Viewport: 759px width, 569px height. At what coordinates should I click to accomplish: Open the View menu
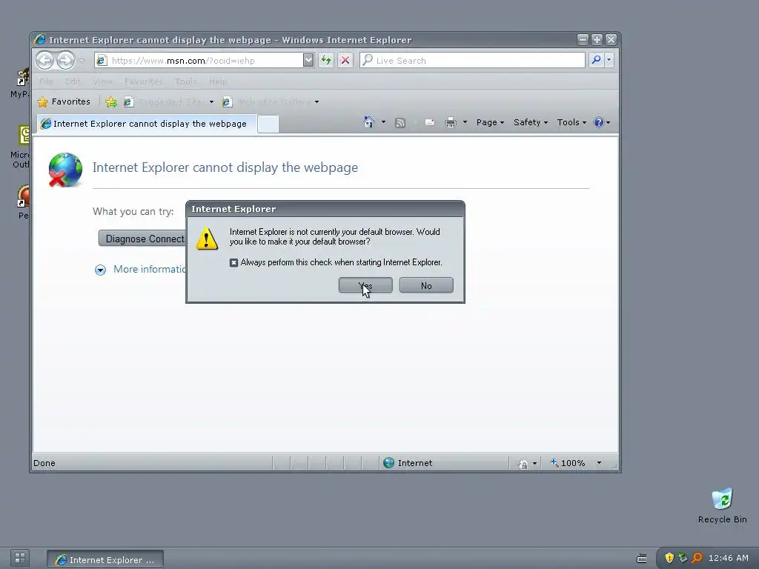point(102,81)
